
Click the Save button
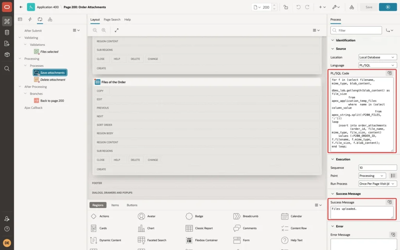pos(369,7)
